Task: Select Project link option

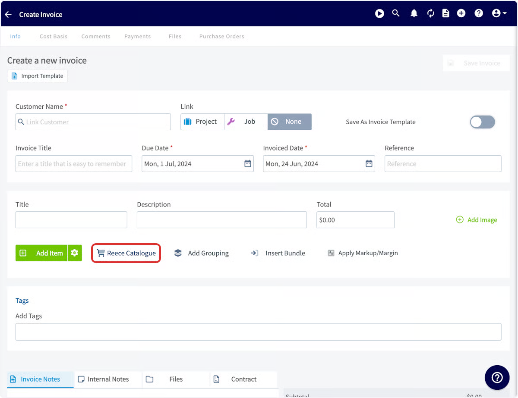Action: coord(202,122)
